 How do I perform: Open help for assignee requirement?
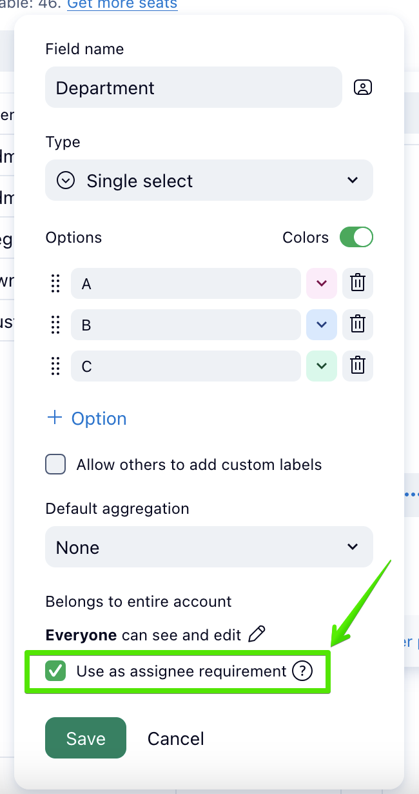(302, 671)
